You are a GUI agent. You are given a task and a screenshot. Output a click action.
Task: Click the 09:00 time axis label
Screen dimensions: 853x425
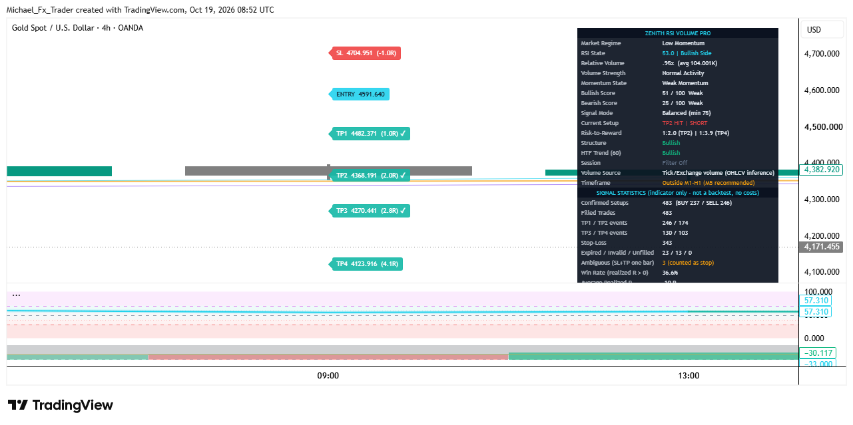(x=328, y=376)
